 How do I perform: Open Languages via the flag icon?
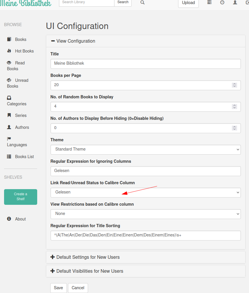pyautogui.click(x=9, y=139)
